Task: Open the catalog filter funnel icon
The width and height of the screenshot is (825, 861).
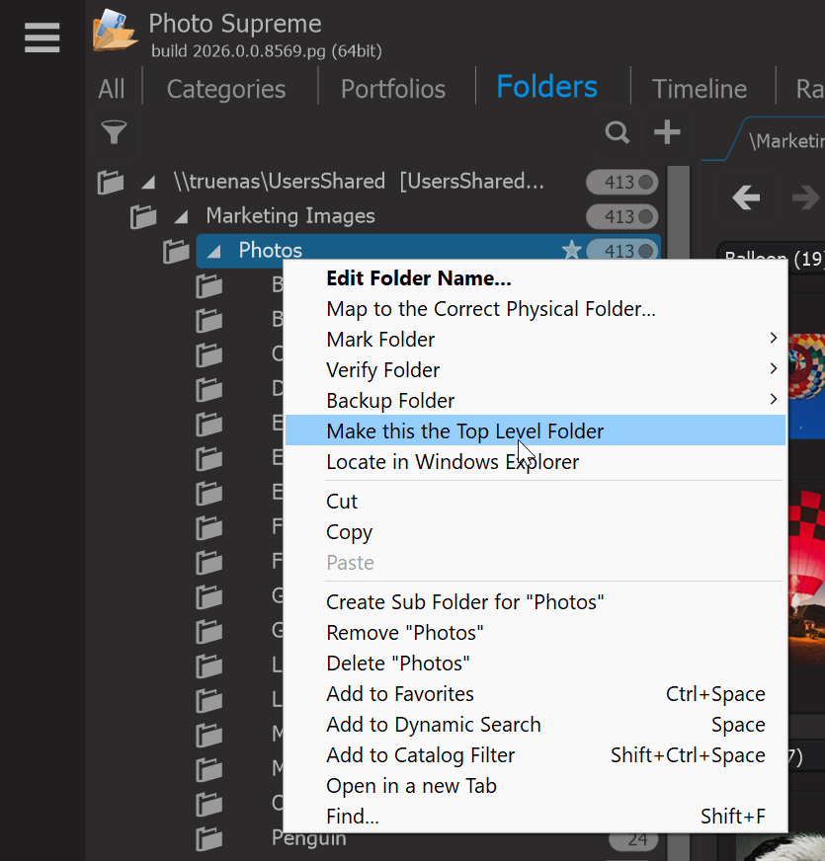Action: coord(114,132)
